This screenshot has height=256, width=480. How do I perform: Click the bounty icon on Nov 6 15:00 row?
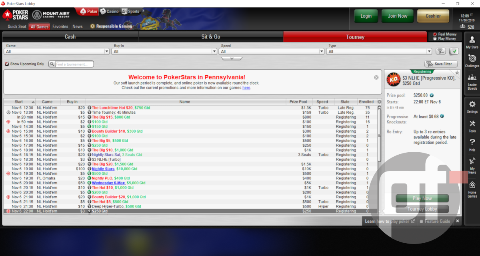coord(8,131)
